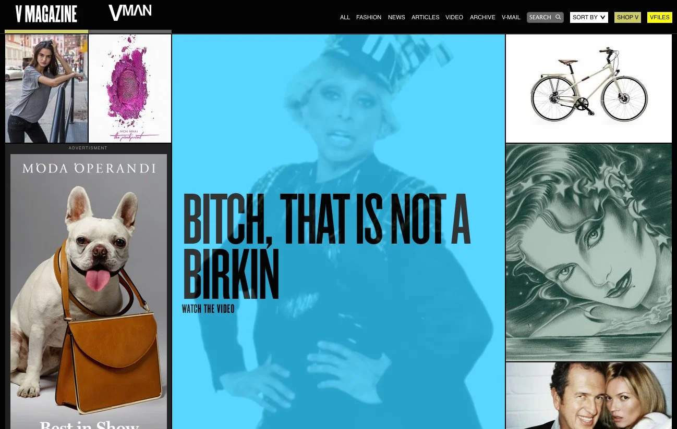
Task: Click the V Magazine logo
Action: coord(46,14)
